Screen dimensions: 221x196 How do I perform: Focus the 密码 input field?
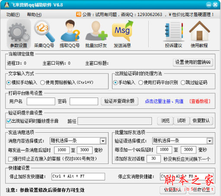pyautogui.click(x=84, y=101)
